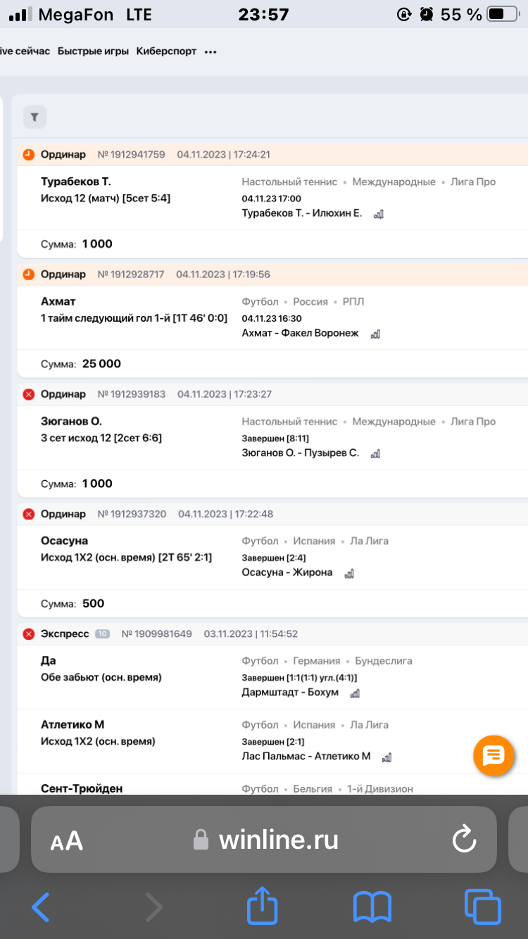Open Safari bookmarks
Viewport: 528px width, 939px height.
pyautogui.click(x=372, y=907)
